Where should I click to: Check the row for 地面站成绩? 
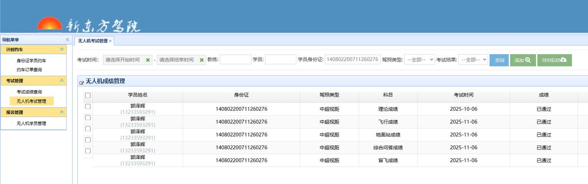[x=88, y=129]
